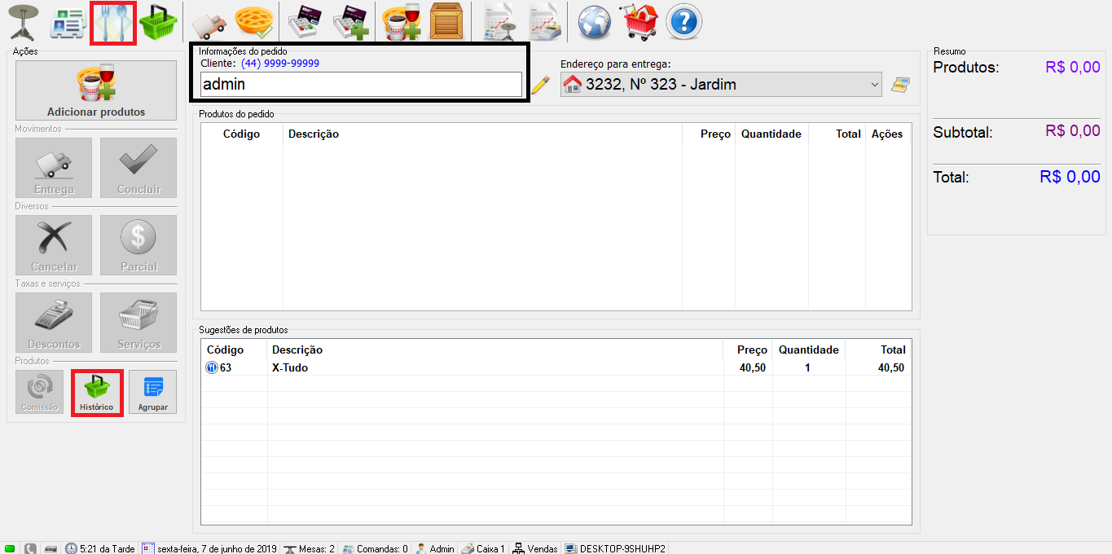Viewport: 1112px width, 554px height.
Task: Open the delivery truck toolbar icon
Action: (x=208, y=23)
